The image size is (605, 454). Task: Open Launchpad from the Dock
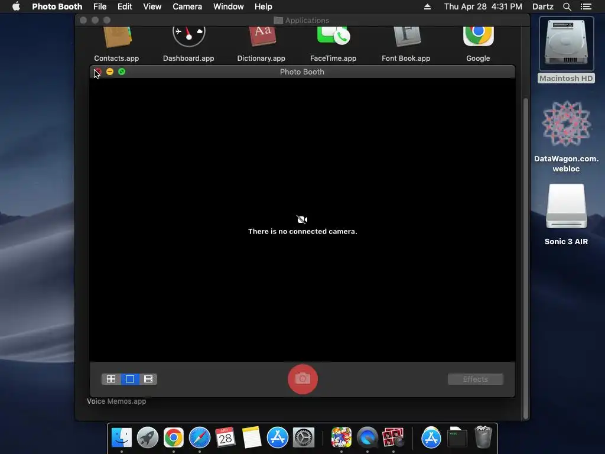tap(147, 438)
